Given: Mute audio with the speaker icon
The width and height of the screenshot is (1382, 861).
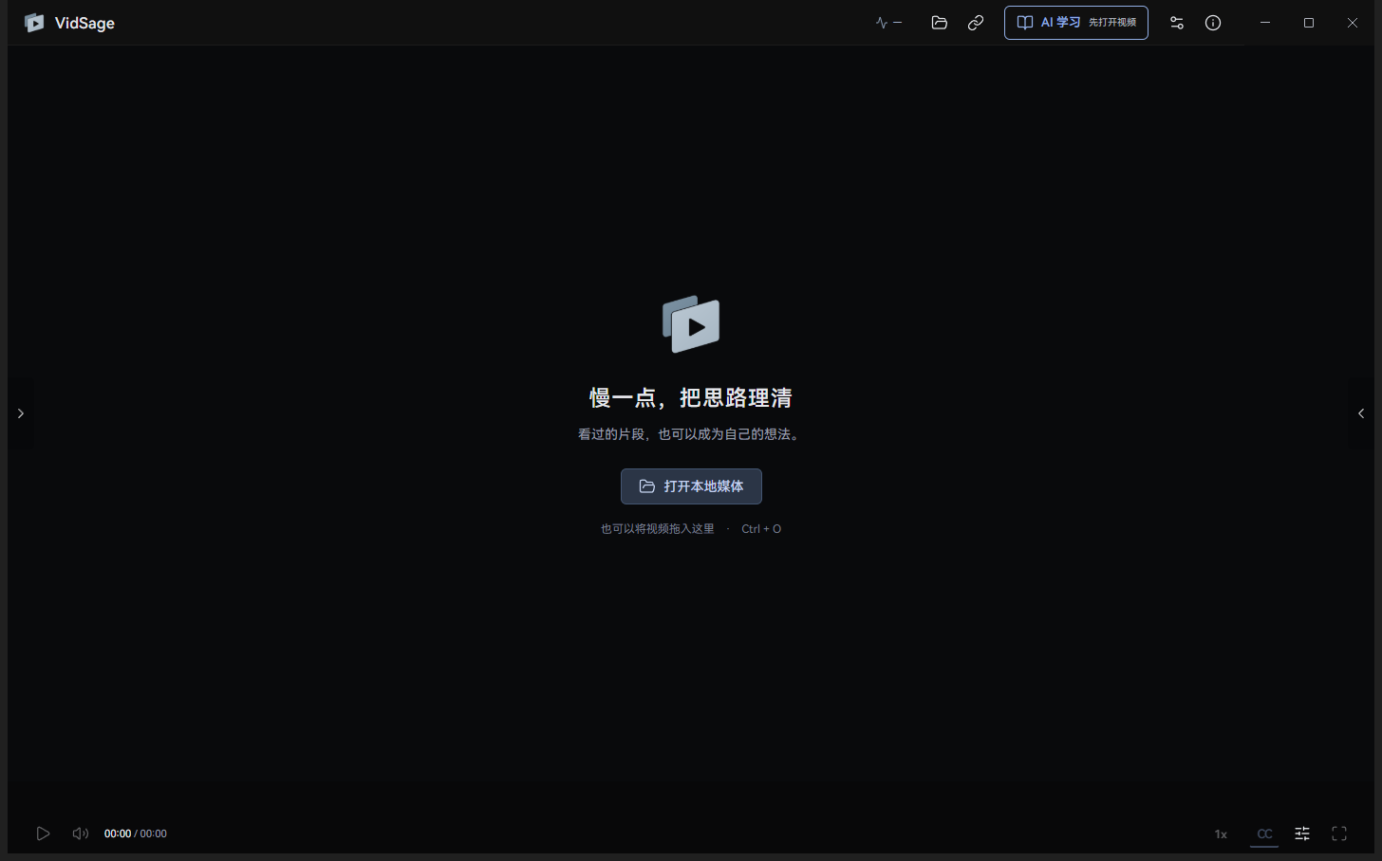Looking at the screenshot, I should pos(81,834).
